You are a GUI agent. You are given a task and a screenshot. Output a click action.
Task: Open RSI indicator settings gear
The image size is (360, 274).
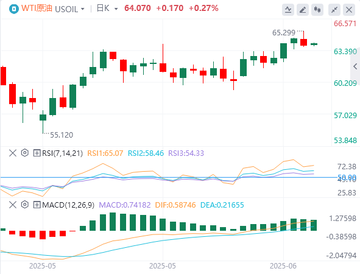[x=25, y=153]
